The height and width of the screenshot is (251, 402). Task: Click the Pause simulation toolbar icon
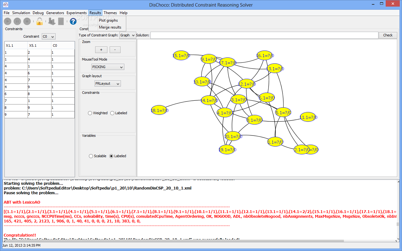[17, 21]
